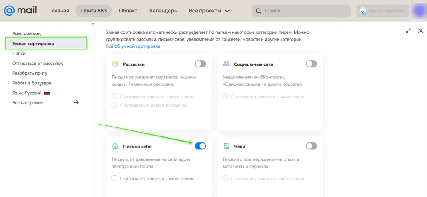Image resolution: width=427 pixels, height=197 pixels.
Task: Click the Письма себе inbox icon
Action: [x=115, y=146]
